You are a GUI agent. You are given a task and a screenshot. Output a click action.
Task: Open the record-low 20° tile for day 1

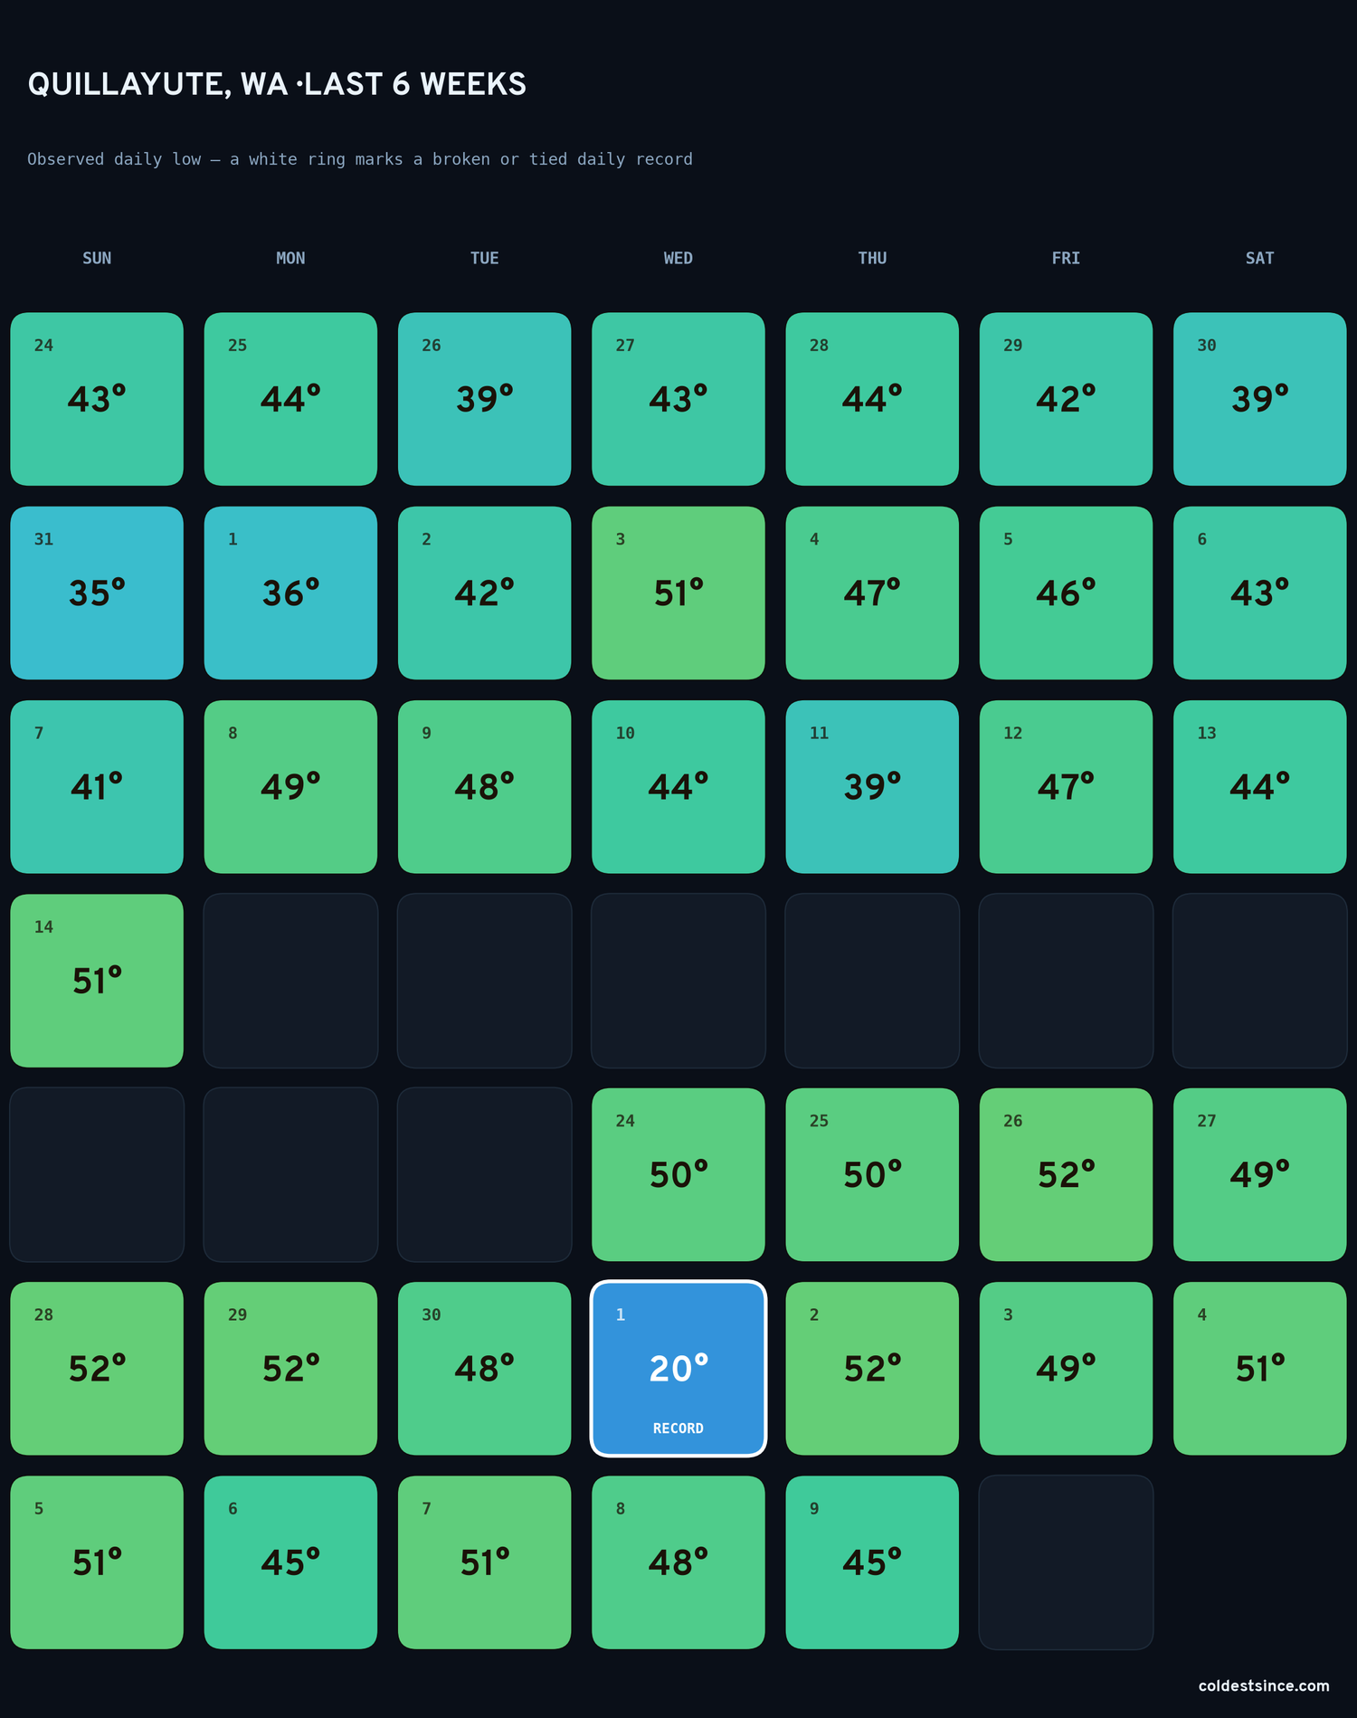point(678,1368)
